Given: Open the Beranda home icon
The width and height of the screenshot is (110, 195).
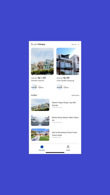Looking at the screenshot, I should (x=42, y=147).
